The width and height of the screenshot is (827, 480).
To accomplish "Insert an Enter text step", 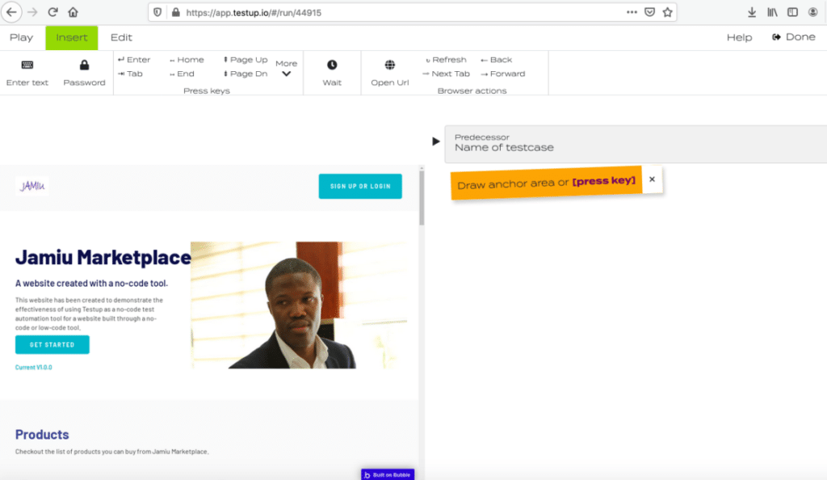I will [27, 73].
